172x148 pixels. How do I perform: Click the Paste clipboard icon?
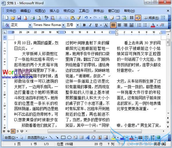(73, 18)
